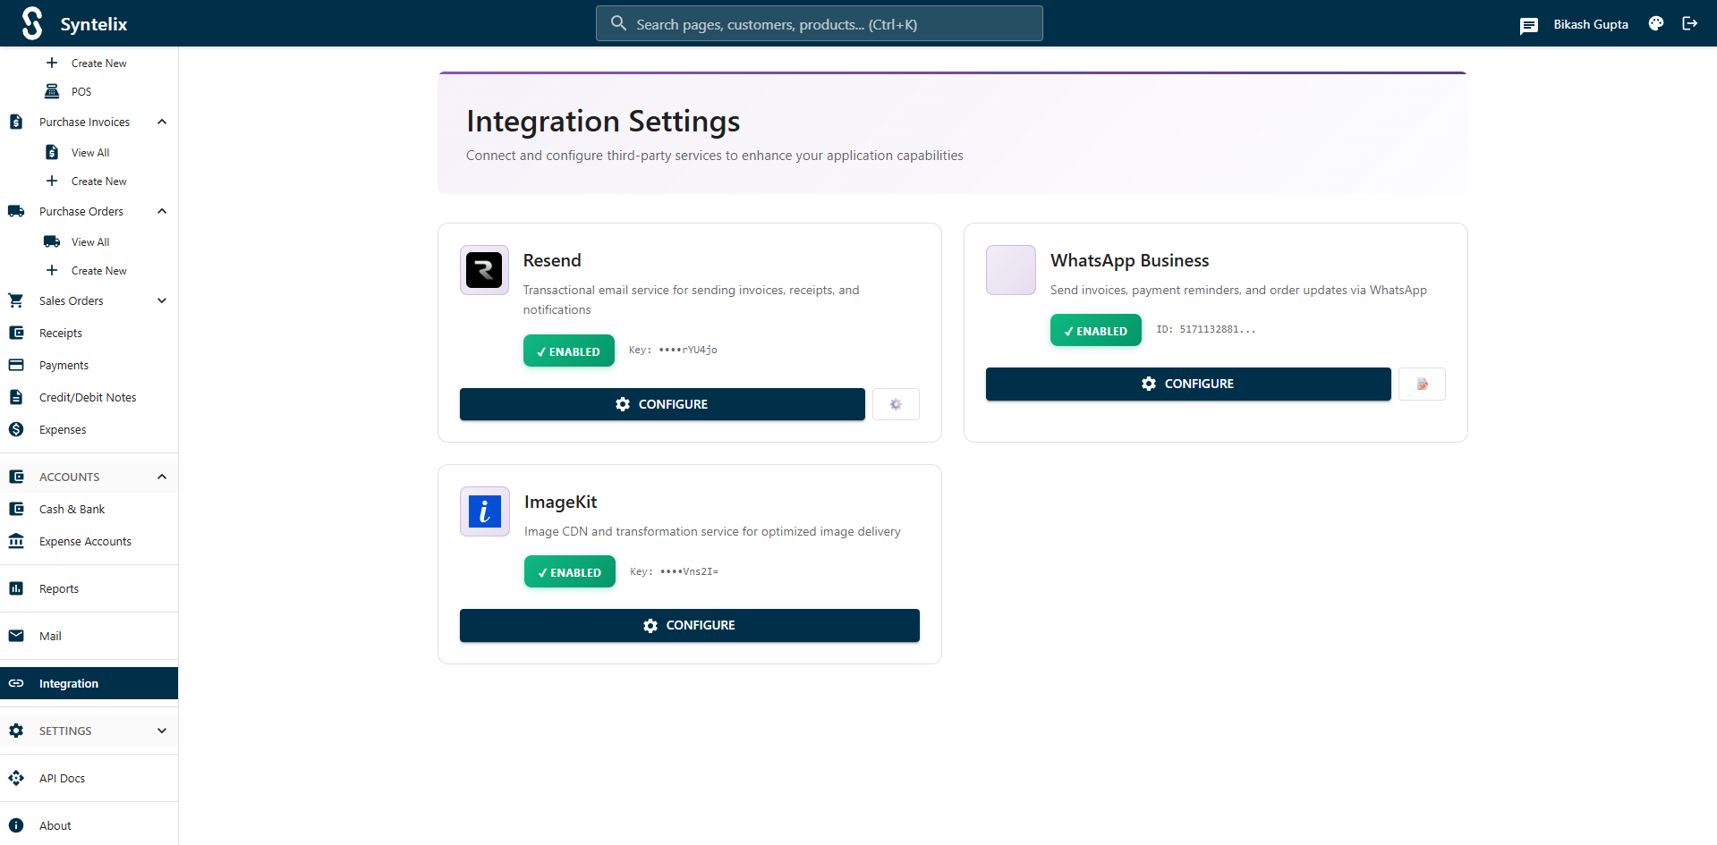Focus the global search field
This screenshot has height=845, width=1717.
(x=819, y=24)
